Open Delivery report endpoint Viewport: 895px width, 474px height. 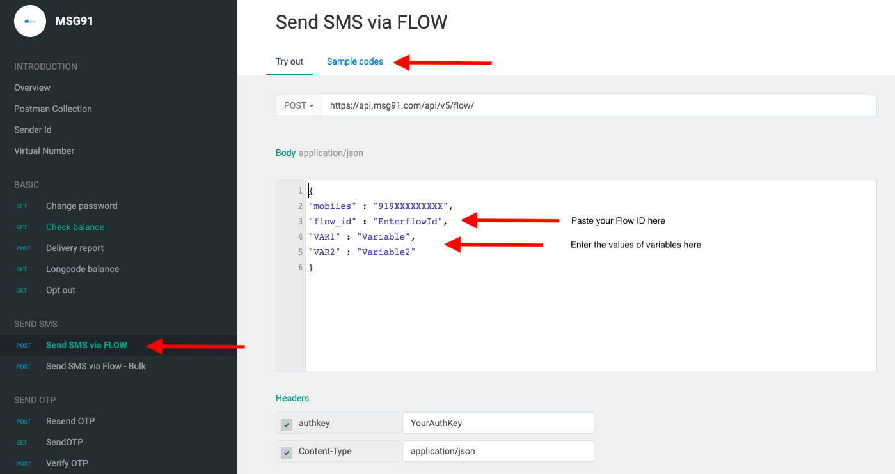[75, 248]
